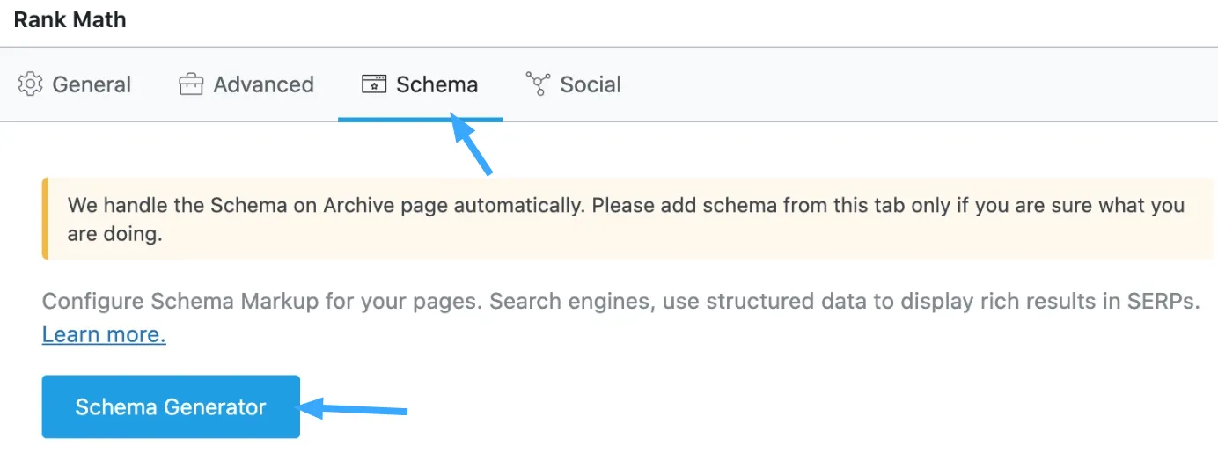Viewport: 1218px width, 468px height.
Task: Open the General tab
Action: click(92, 84)
